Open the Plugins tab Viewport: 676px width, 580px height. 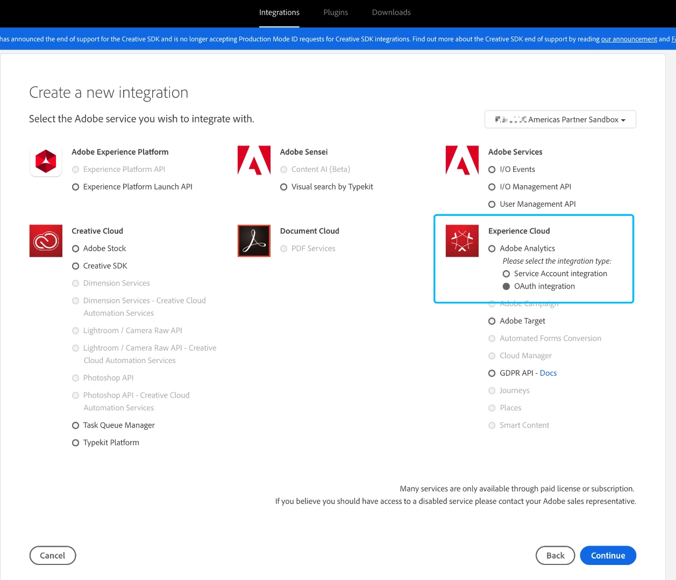pyautogui.click(x=336, y=12)
